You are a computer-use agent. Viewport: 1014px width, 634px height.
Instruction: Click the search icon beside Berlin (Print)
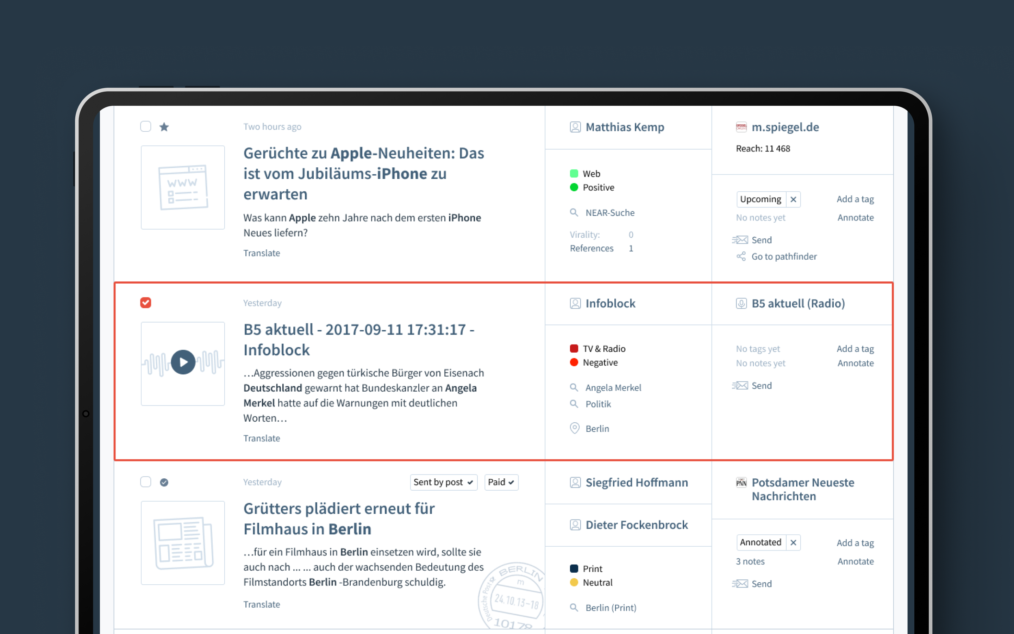pyautogui.click(x=574, y=608)
